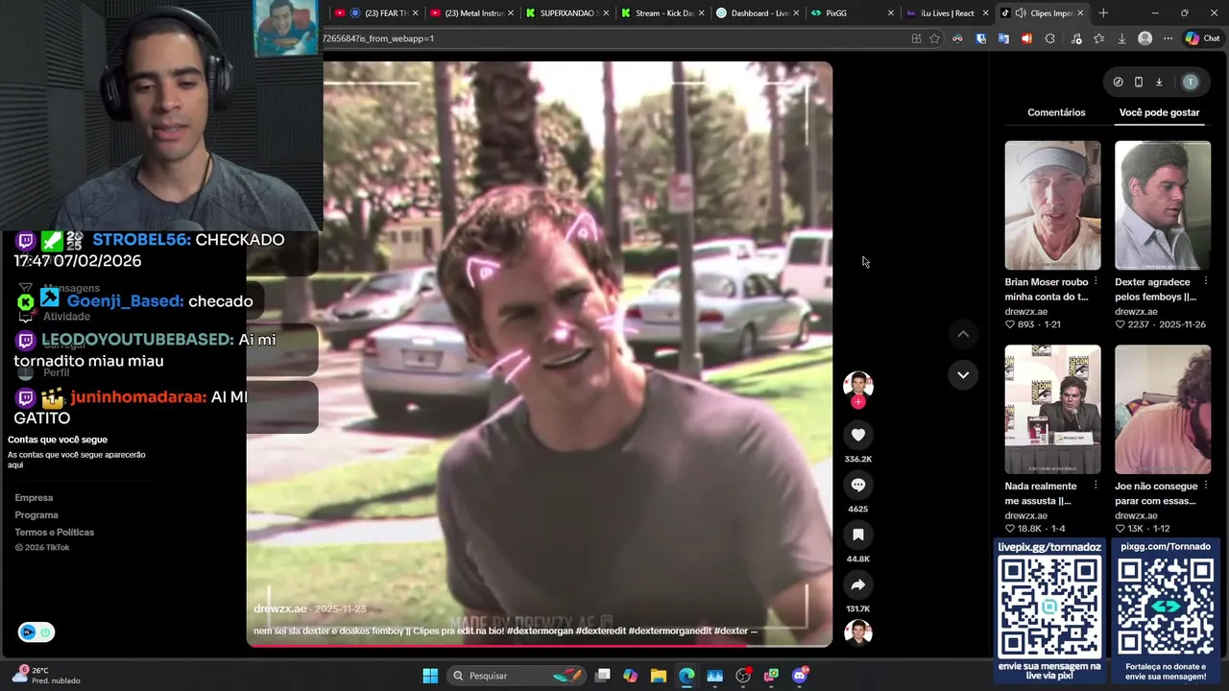Save video with the bookmark icon

click(x=858, y=535)
